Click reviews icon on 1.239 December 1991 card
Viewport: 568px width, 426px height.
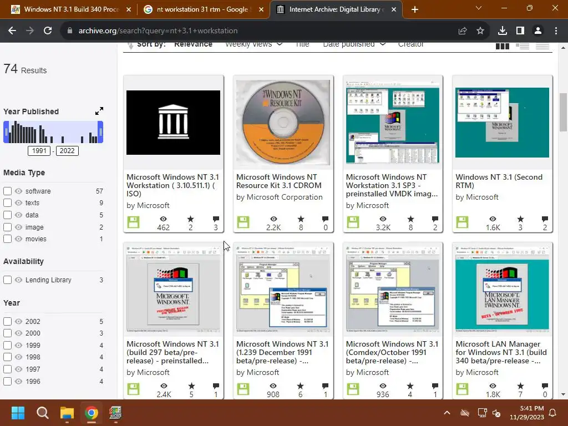(x=325, y=386)
